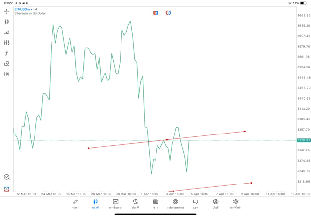Screen dimensions: 311x217
Task: Click the current price label 3328.92
Action: (304, 140)
